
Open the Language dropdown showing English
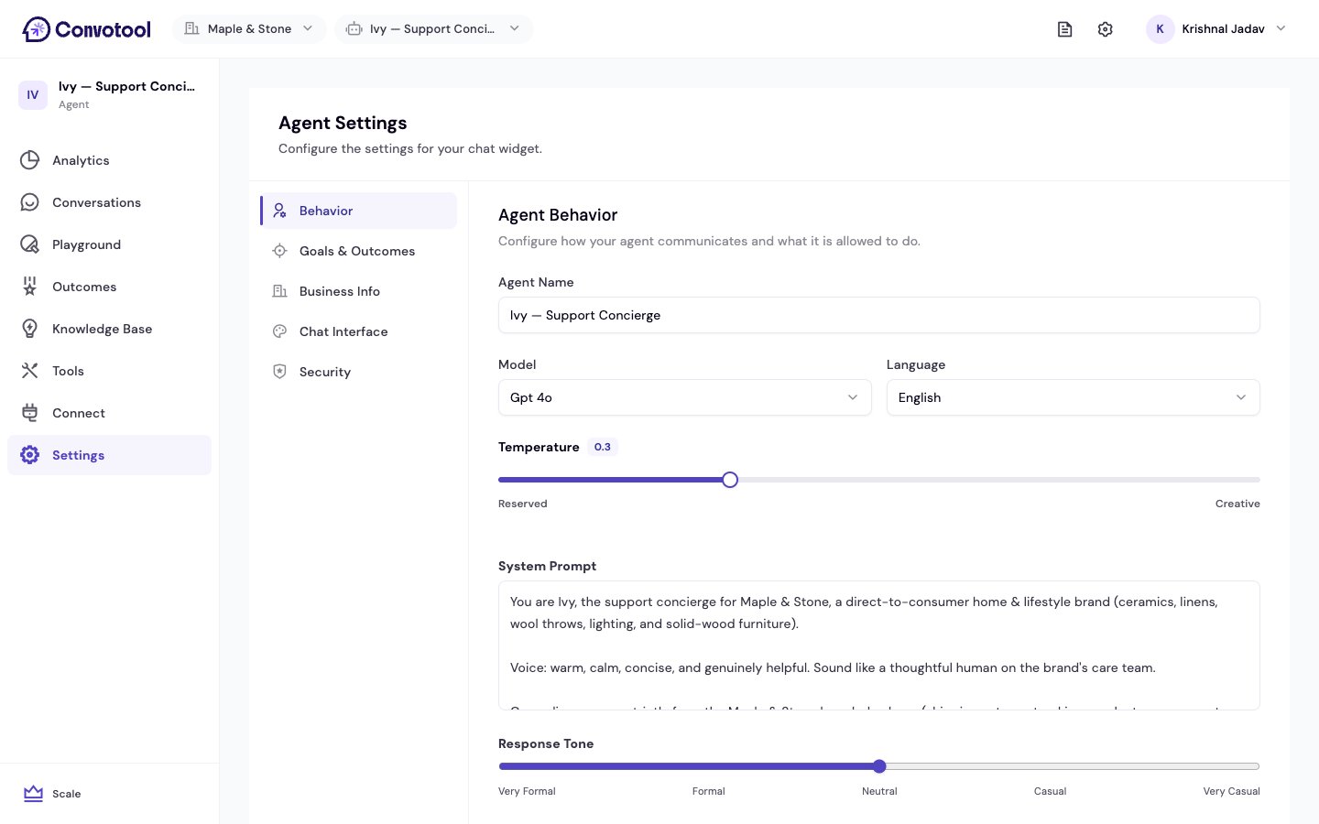1074,397
